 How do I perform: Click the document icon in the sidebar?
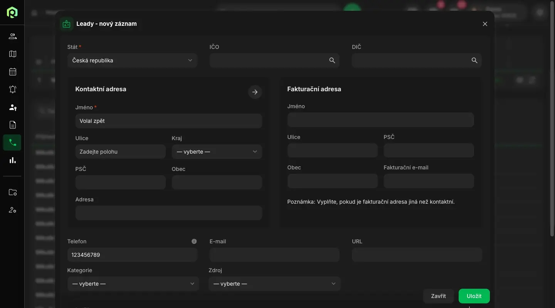(x=12, y=125)
